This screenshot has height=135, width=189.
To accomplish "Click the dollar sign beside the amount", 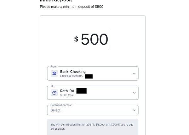I will tap(76, 39).
